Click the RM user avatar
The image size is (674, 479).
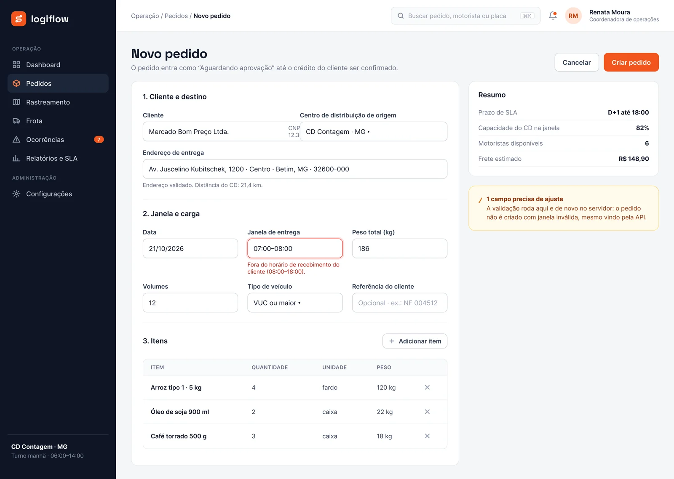[573, 16]
